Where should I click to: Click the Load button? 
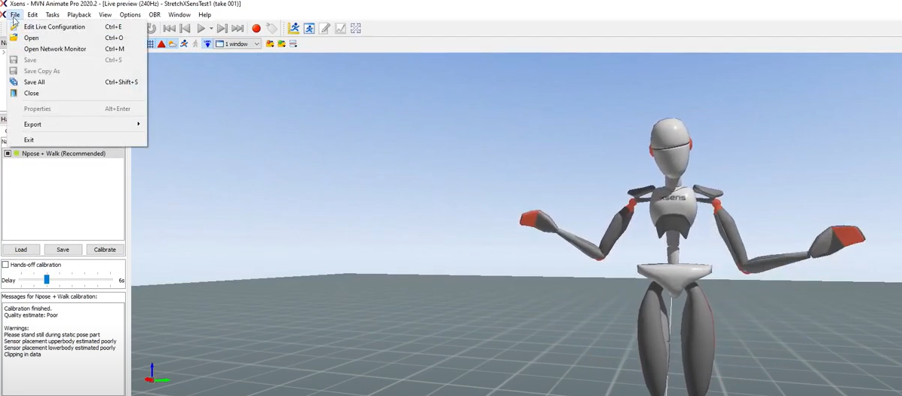click(x=20, y=250)
